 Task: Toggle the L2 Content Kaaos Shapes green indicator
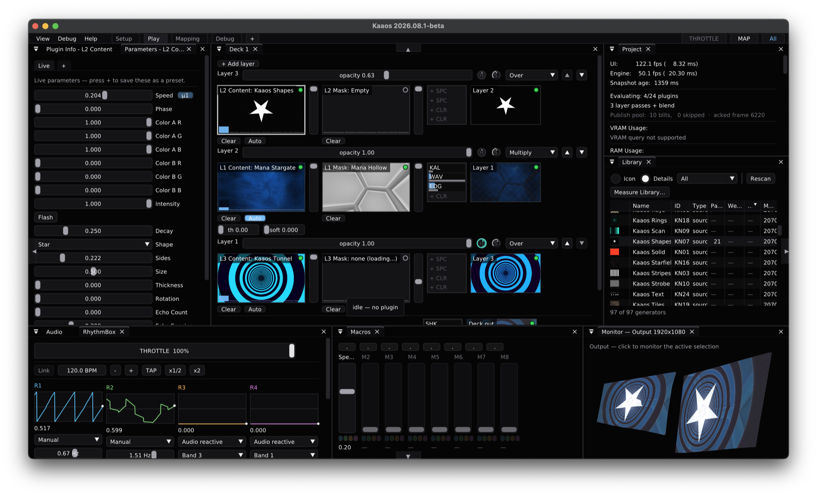point(301,90)
